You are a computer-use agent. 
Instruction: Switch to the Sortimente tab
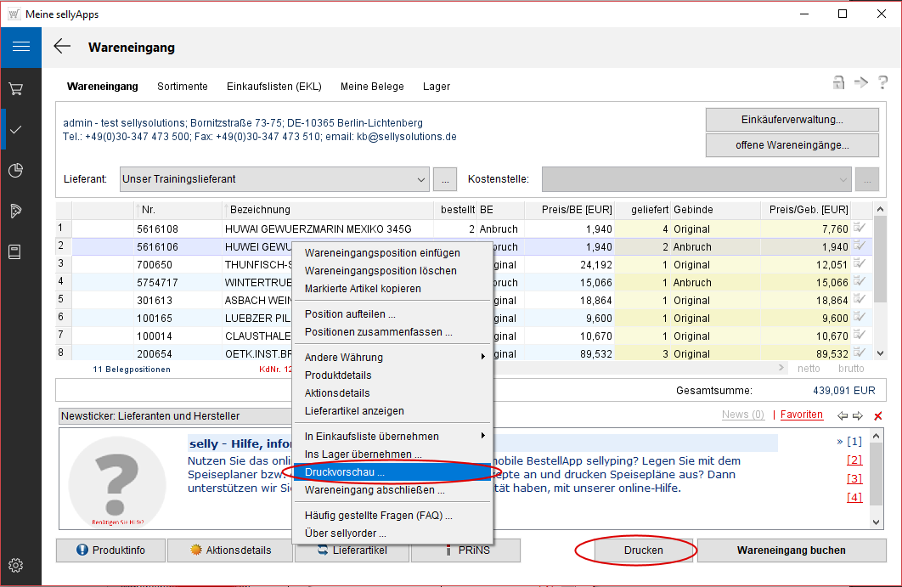pos(182,87)
